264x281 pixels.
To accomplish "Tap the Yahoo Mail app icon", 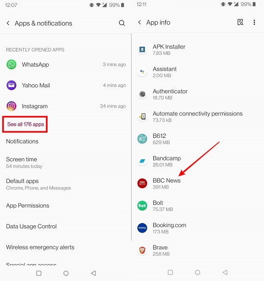I will click(x=11, y=85).
